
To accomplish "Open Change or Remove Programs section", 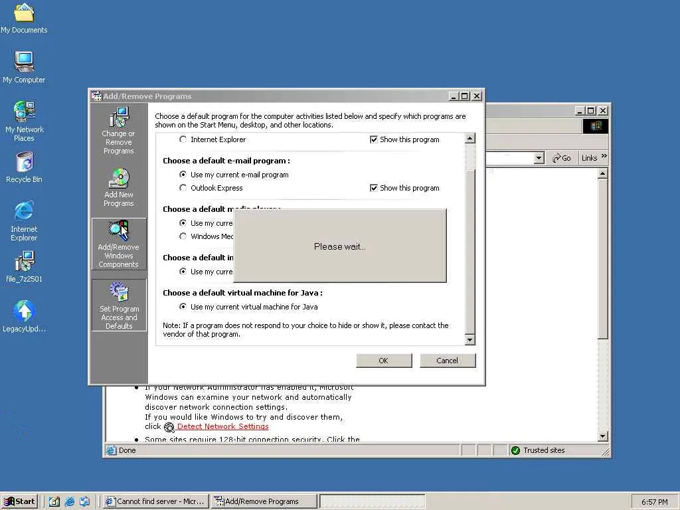I will pos(118,131).
